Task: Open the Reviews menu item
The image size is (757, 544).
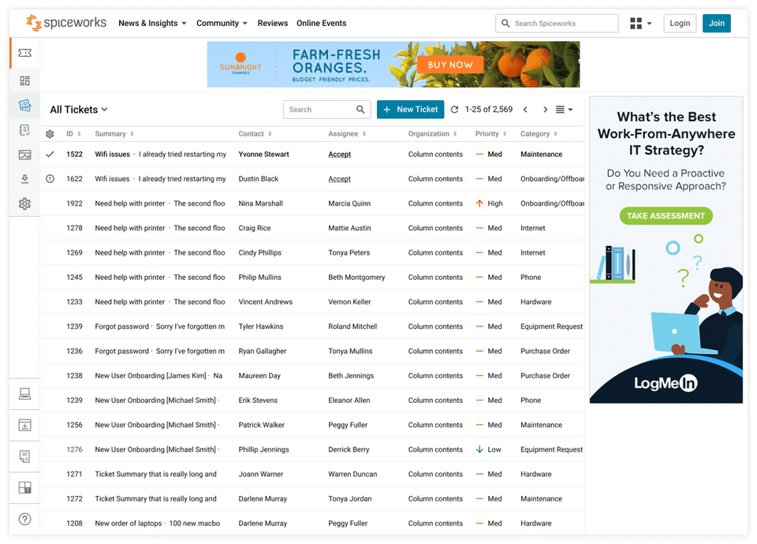Action: 272,23
